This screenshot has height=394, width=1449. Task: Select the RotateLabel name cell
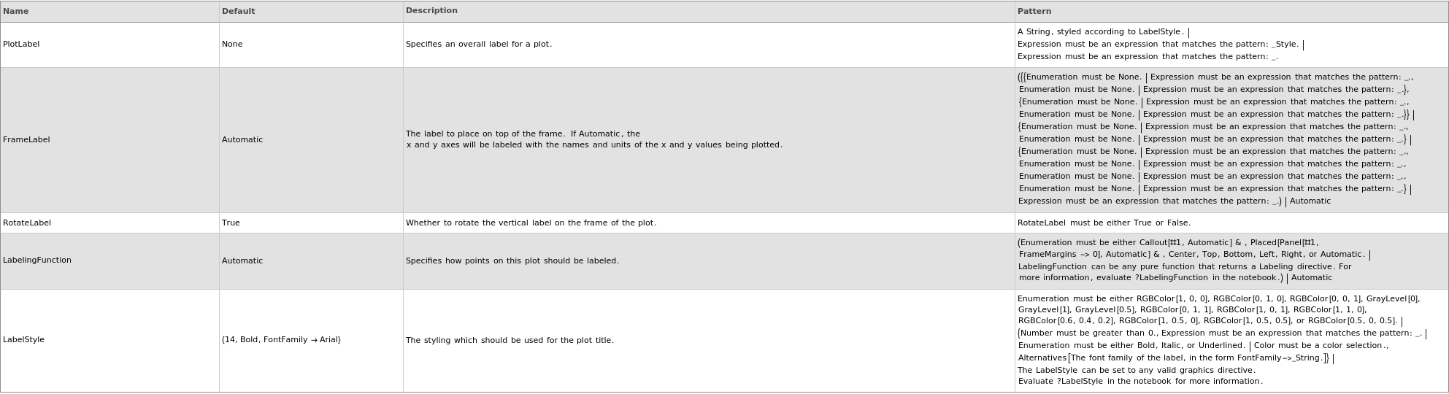(x=27, y=223)
